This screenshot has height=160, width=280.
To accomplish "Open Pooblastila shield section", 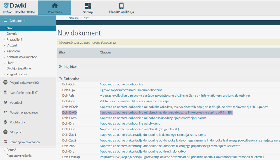I will coord(17,122).
